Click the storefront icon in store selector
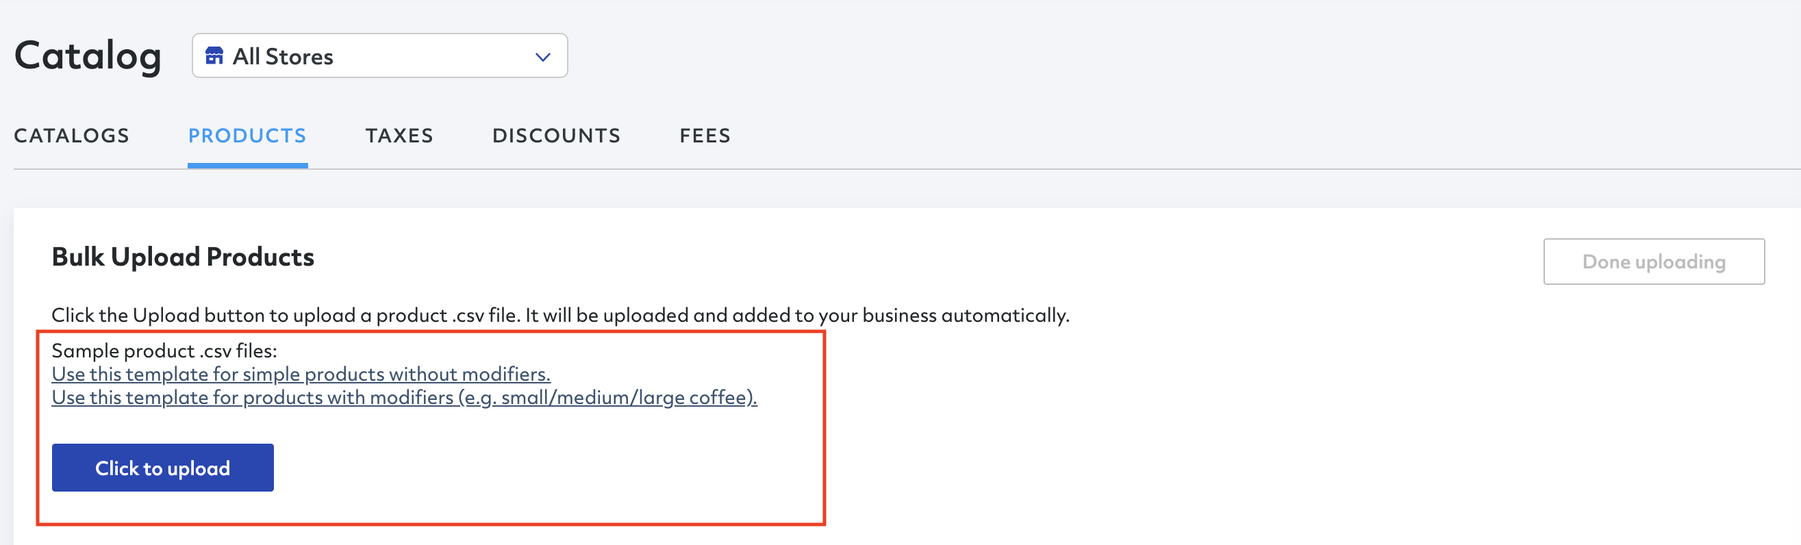 [214, 55]
